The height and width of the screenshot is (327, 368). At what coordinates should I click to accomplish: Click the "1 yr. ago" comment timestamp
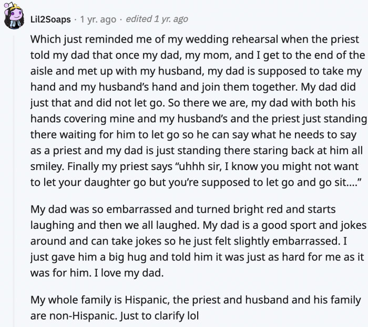click(98, 20)
